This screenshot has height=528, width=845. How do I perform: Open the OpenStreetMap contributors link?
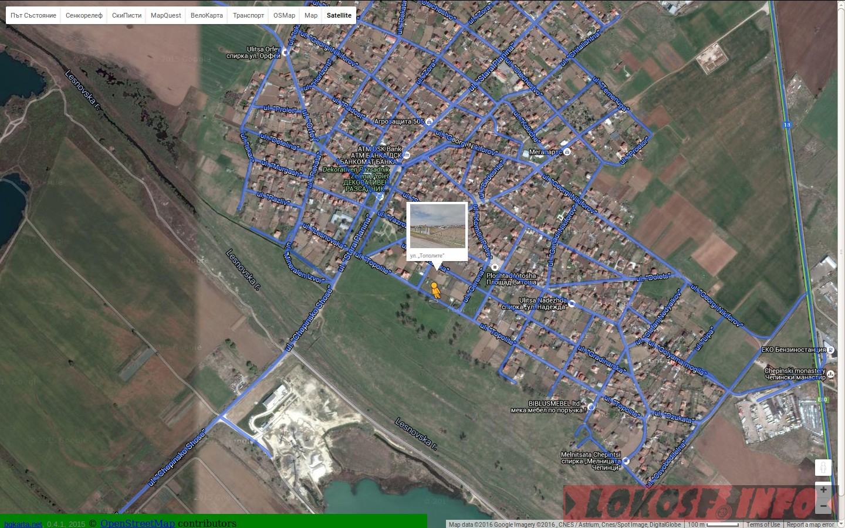click(x=137, y=523)
